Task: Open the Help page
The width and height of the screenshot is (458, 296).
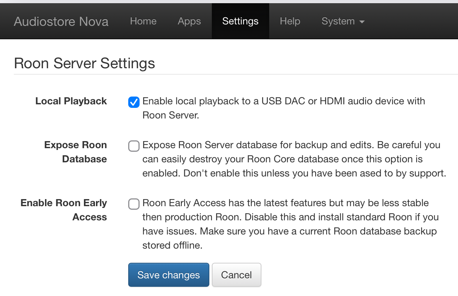Action: point(290,21)
